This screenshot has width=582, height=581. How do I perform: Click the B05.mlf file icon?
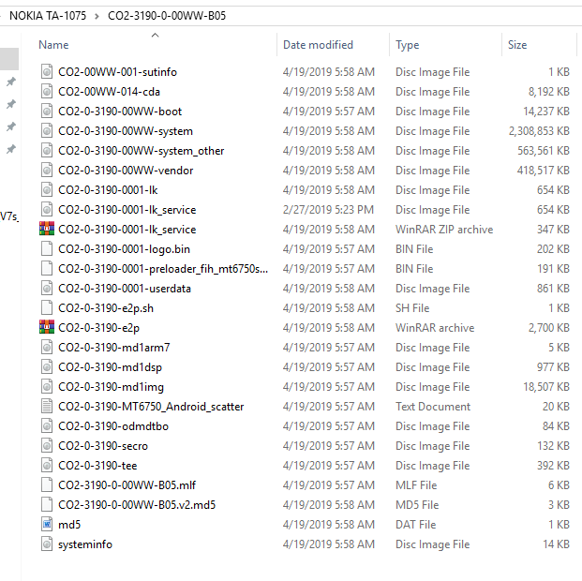coord(47,484)
